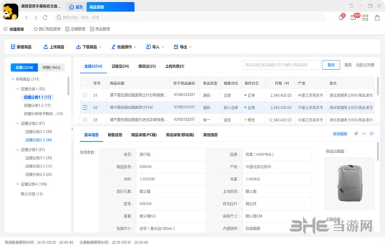Open the four-square apps grid icon

365,18
